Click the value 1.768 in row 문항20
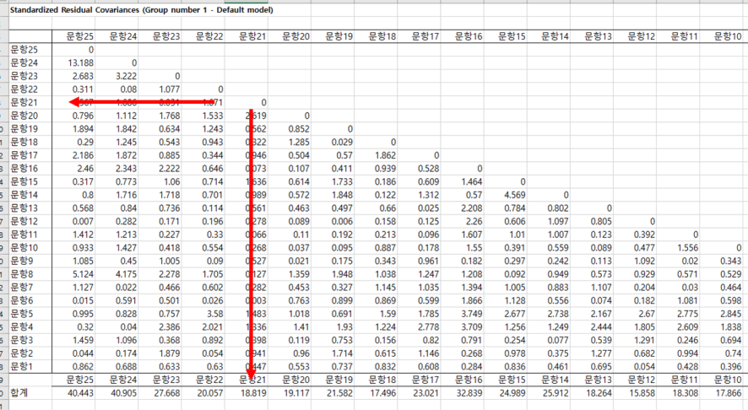 pos(170,116)
